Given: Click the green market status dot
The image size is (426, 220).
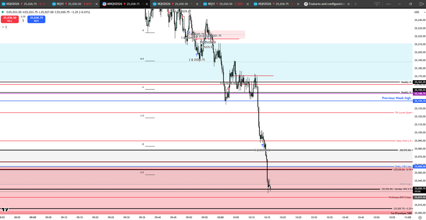Looking at the screenshot, I should pos(3,12).
